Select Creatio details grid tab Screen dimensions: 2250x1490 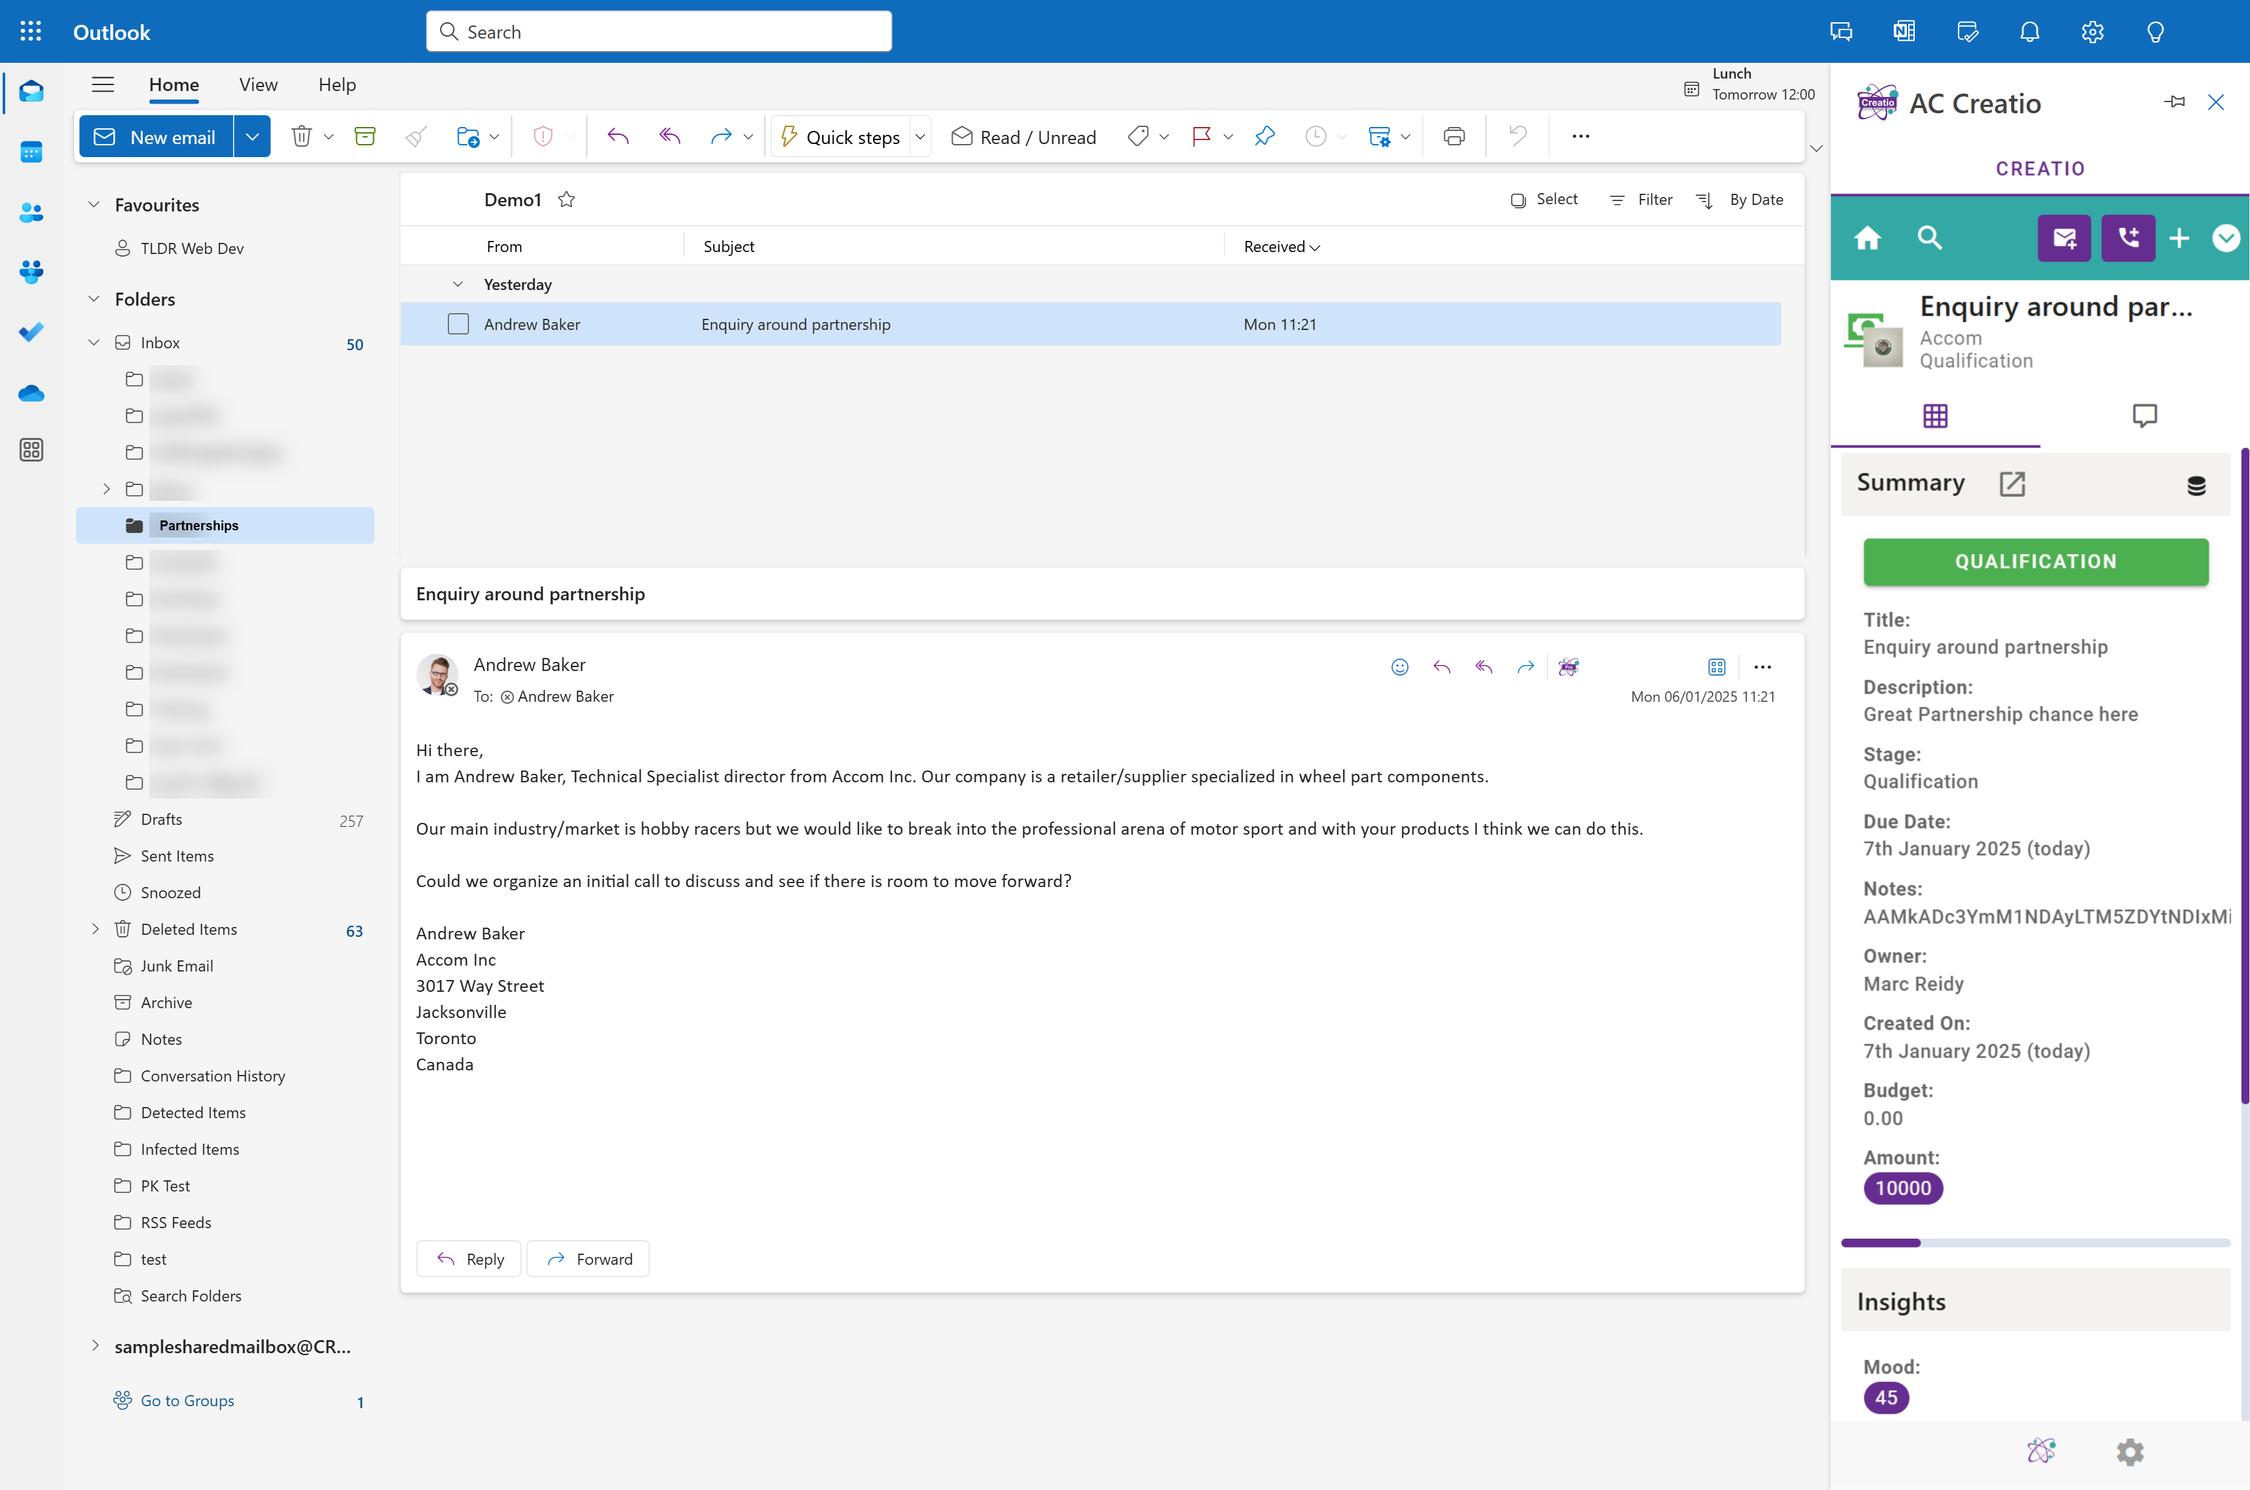pyautogui.click(x=1936, y=415)
